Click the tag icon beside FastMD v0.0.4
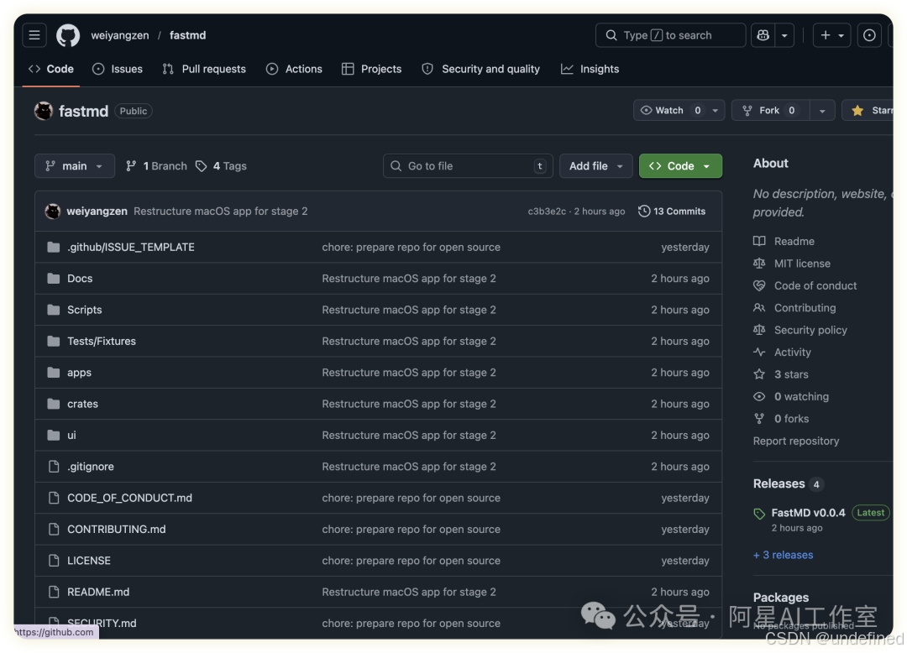This screenshot has height=653, width=907. point(759,514)
